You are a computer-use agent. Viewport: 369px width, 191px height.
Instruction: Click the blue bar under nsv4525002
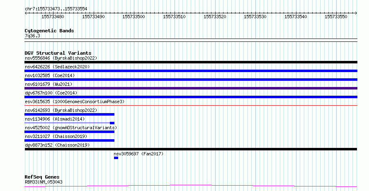click(69, 132)
